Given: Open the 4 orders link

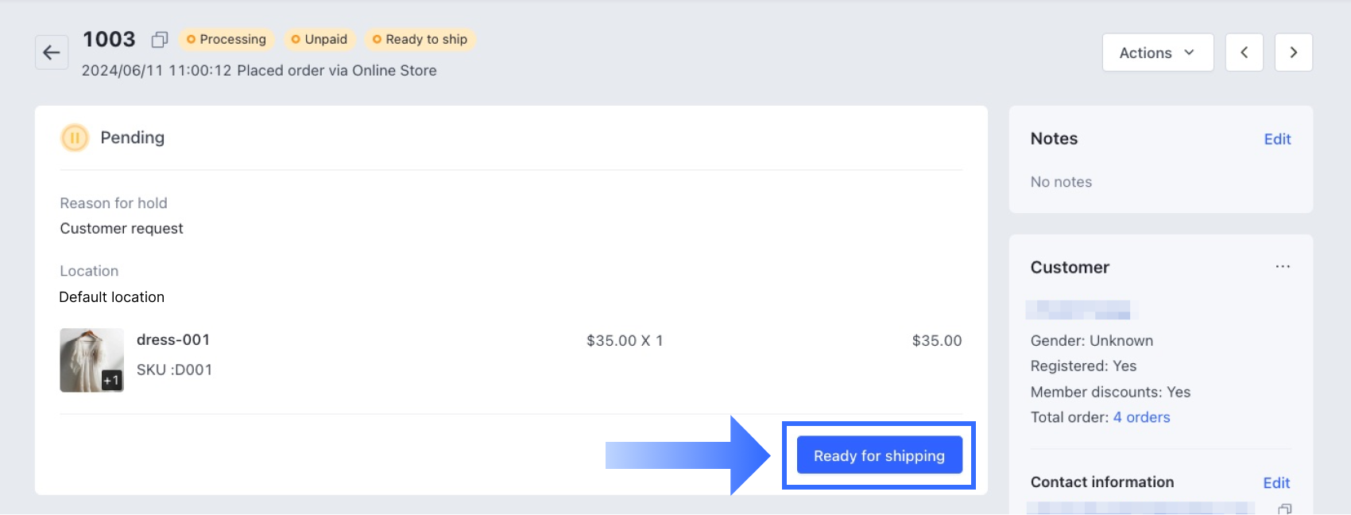Looking at the screenshot, I should coord(1141,417).
